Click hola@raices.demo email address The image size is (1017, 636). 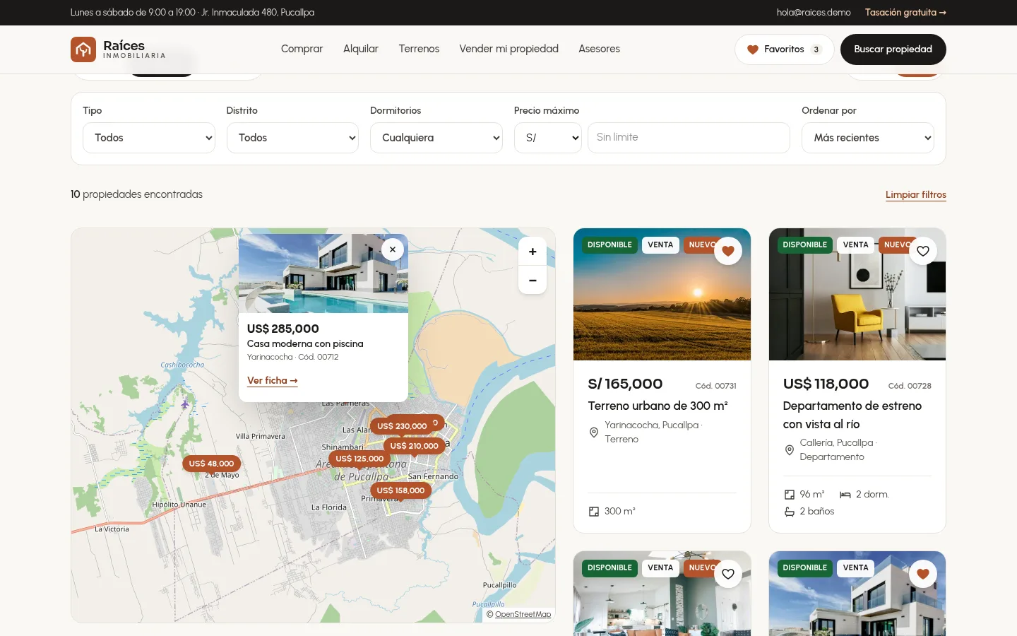tap(814, 13)
